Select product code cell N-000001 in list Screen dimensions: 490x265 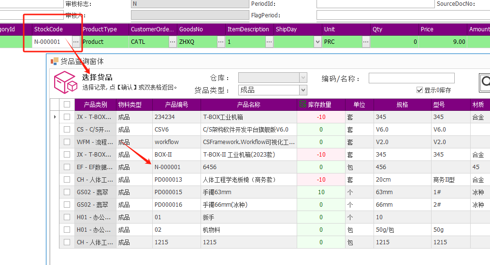pos(176,167)
